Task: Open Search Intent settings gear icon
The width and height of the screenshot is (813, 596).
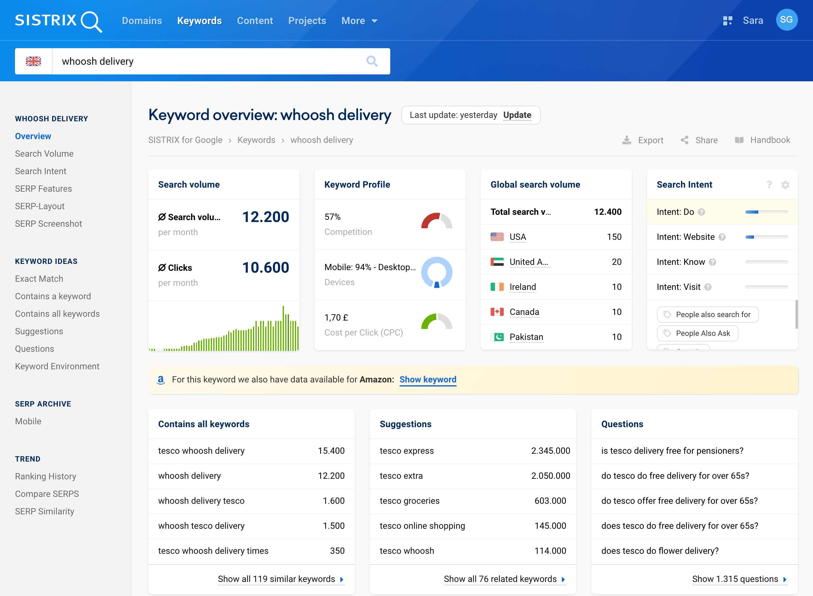Action: 785,185
